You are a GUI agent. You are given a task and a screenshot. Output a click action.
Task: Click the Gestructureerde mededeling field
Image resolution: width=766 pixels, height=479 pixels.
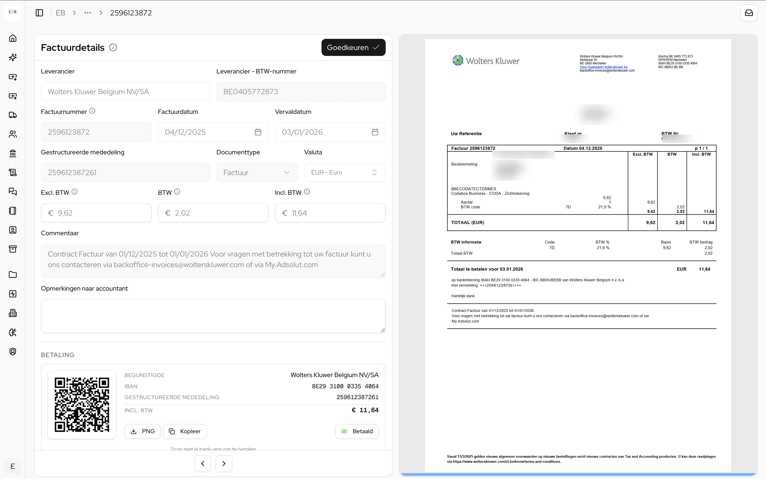pos(125,173)
